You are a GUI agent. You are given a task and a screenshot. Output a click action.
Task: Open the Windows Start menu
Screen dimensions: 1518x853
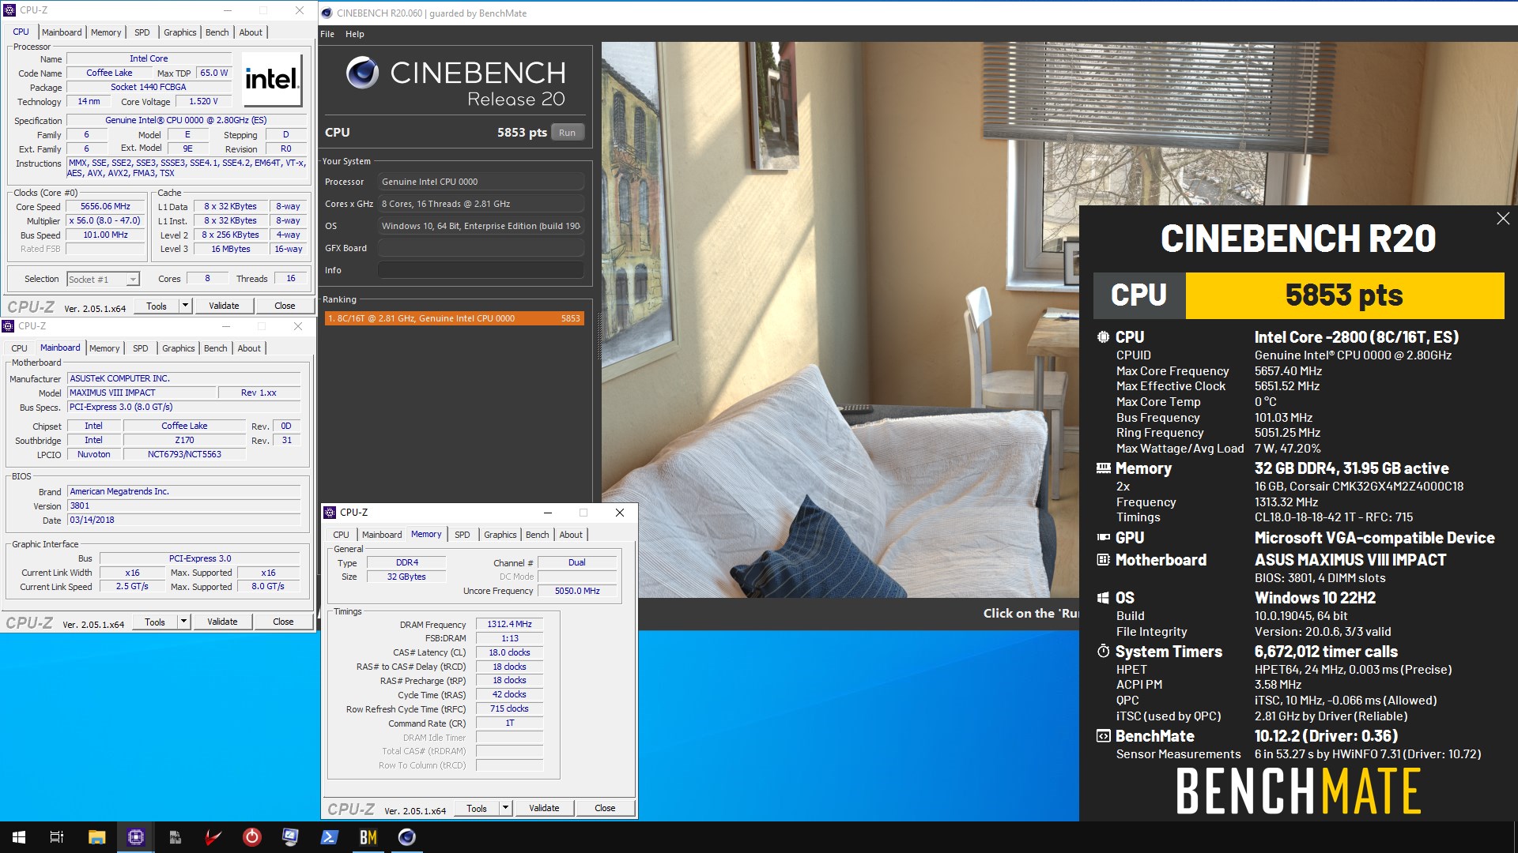pos(19,837)
